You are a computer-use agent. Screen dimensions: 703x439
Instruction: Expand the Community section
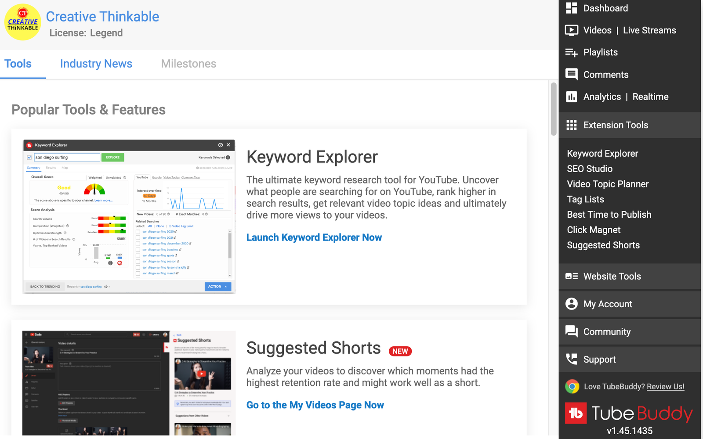(630, 331)
